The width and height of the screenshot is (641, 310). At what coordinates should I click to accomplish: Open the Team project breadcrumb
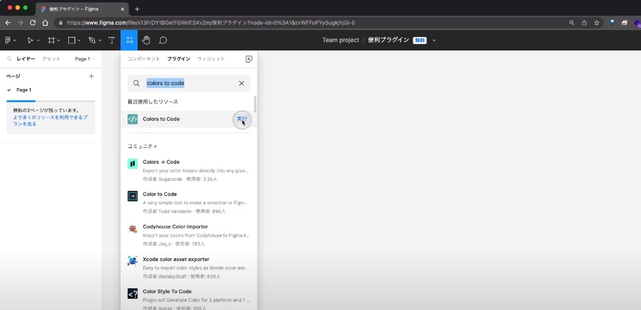tap(340, 40)
